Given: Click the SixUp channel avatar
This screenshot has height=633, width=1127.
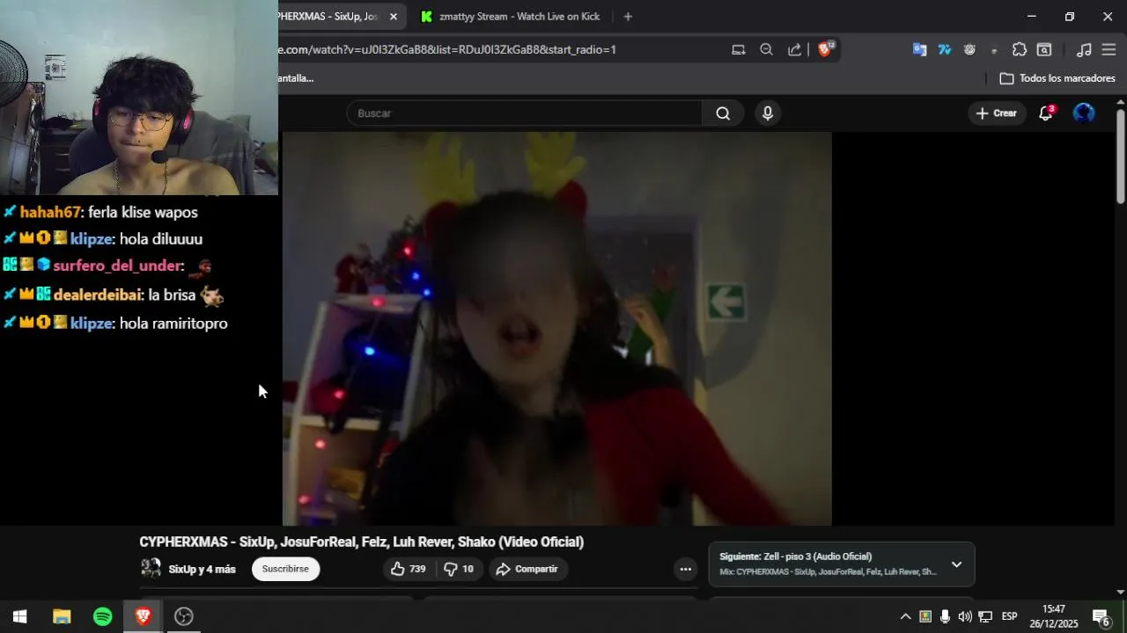Looking at the screenshot, I should (x=151, y=568).
